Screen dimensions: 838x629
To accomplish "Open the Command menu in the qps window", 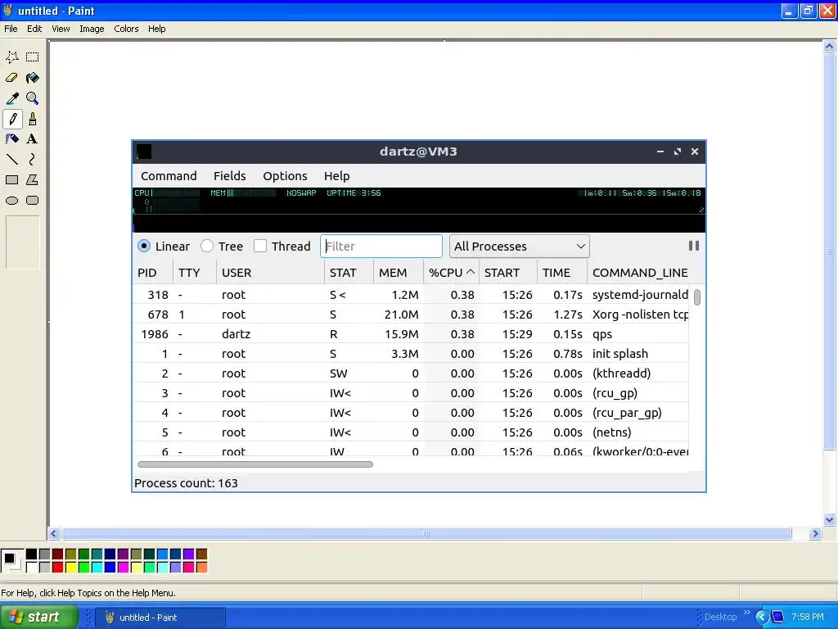I will coord(169,176).
